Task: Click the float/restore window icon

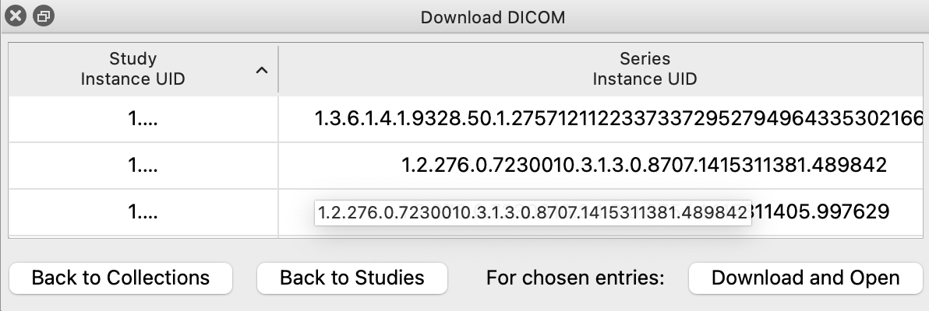Action: 44,16
